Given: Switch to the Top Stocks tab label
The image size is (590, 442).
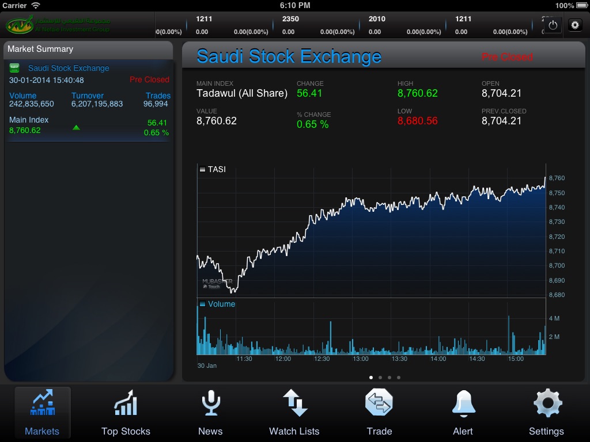Looking at the screenshot, I should [126, 431].
